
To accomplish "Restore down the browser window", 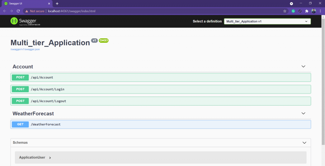I will (310, 3).
